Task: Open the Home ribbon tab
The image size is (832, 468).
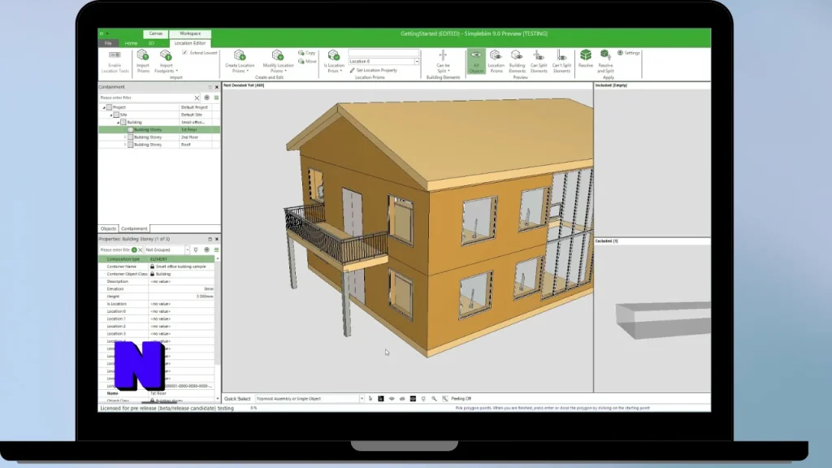Action: (x=131, y=43)
